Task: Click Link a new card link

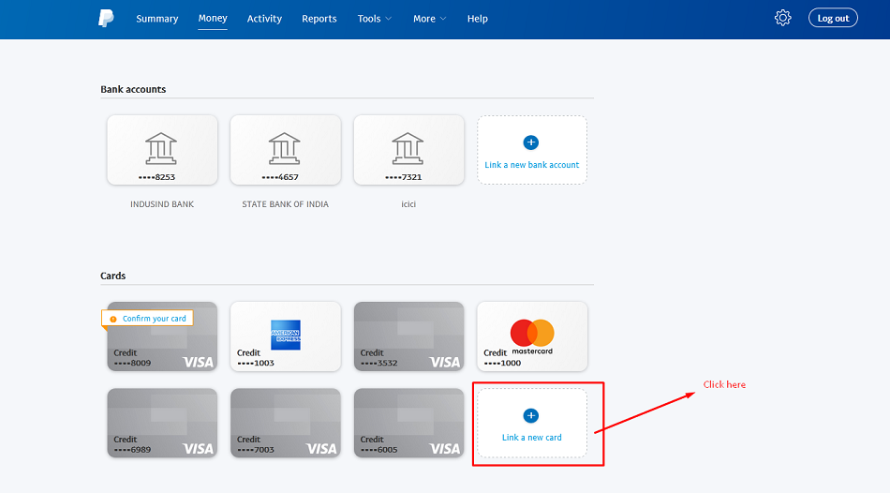Action: (x=532, y=438)
